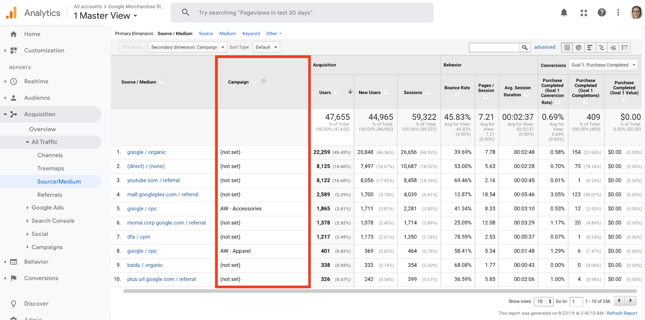645x320 pixels.
Task: Go to the next page of rows
Action: pos(630,301)
